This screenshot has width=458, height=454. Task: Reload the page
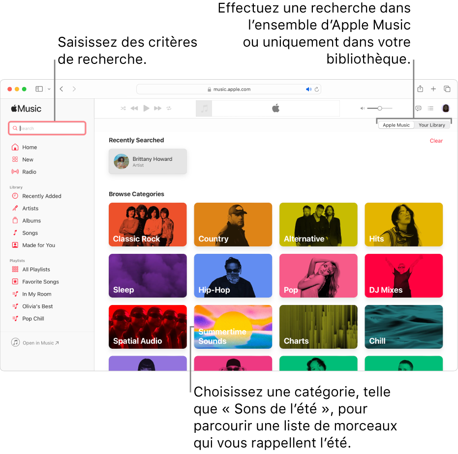[317, 90]
